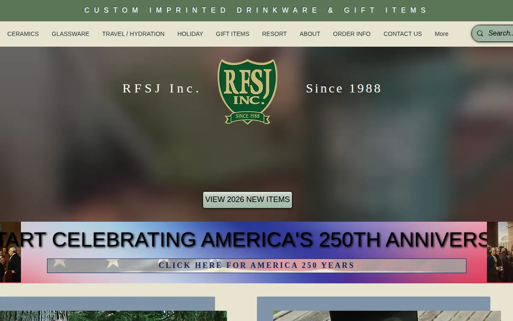The image size is (513, 321).
Task: Open the Gift Items menu
Action: (233, 34)
